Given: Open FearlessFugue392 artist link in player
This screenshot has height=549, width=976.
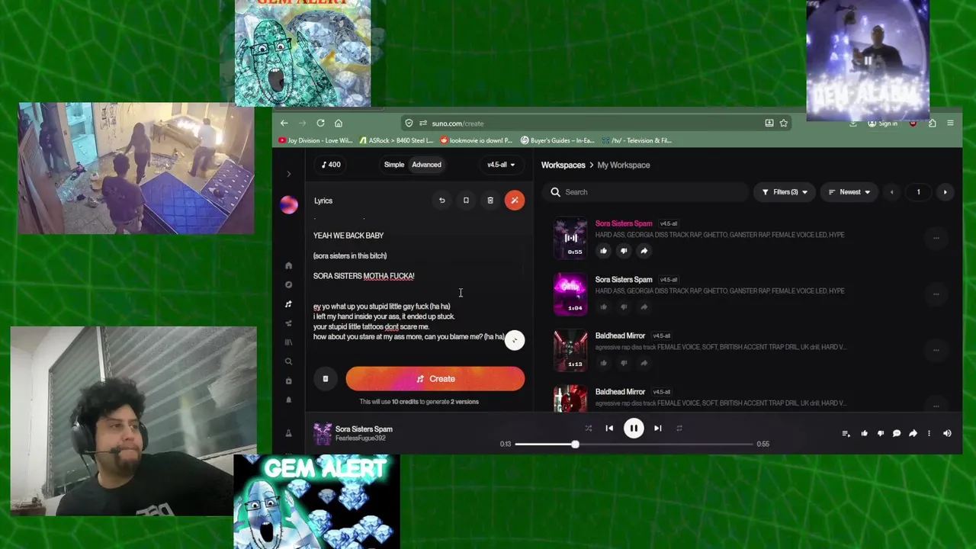Looking at the screenshot, I should [x=361, y=438].
